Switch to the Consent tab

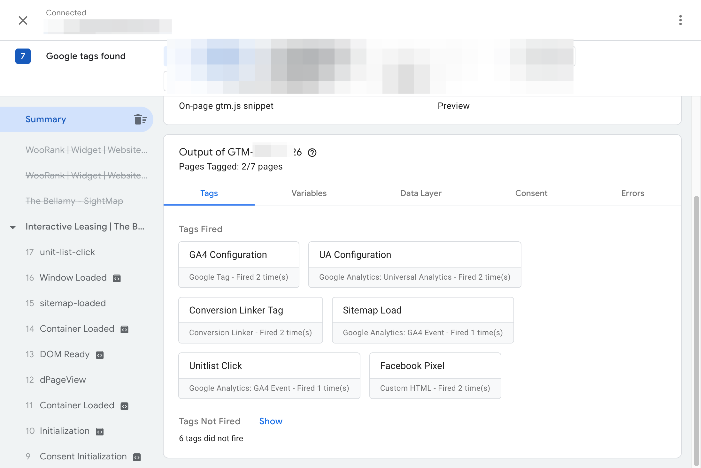(531, 193)
